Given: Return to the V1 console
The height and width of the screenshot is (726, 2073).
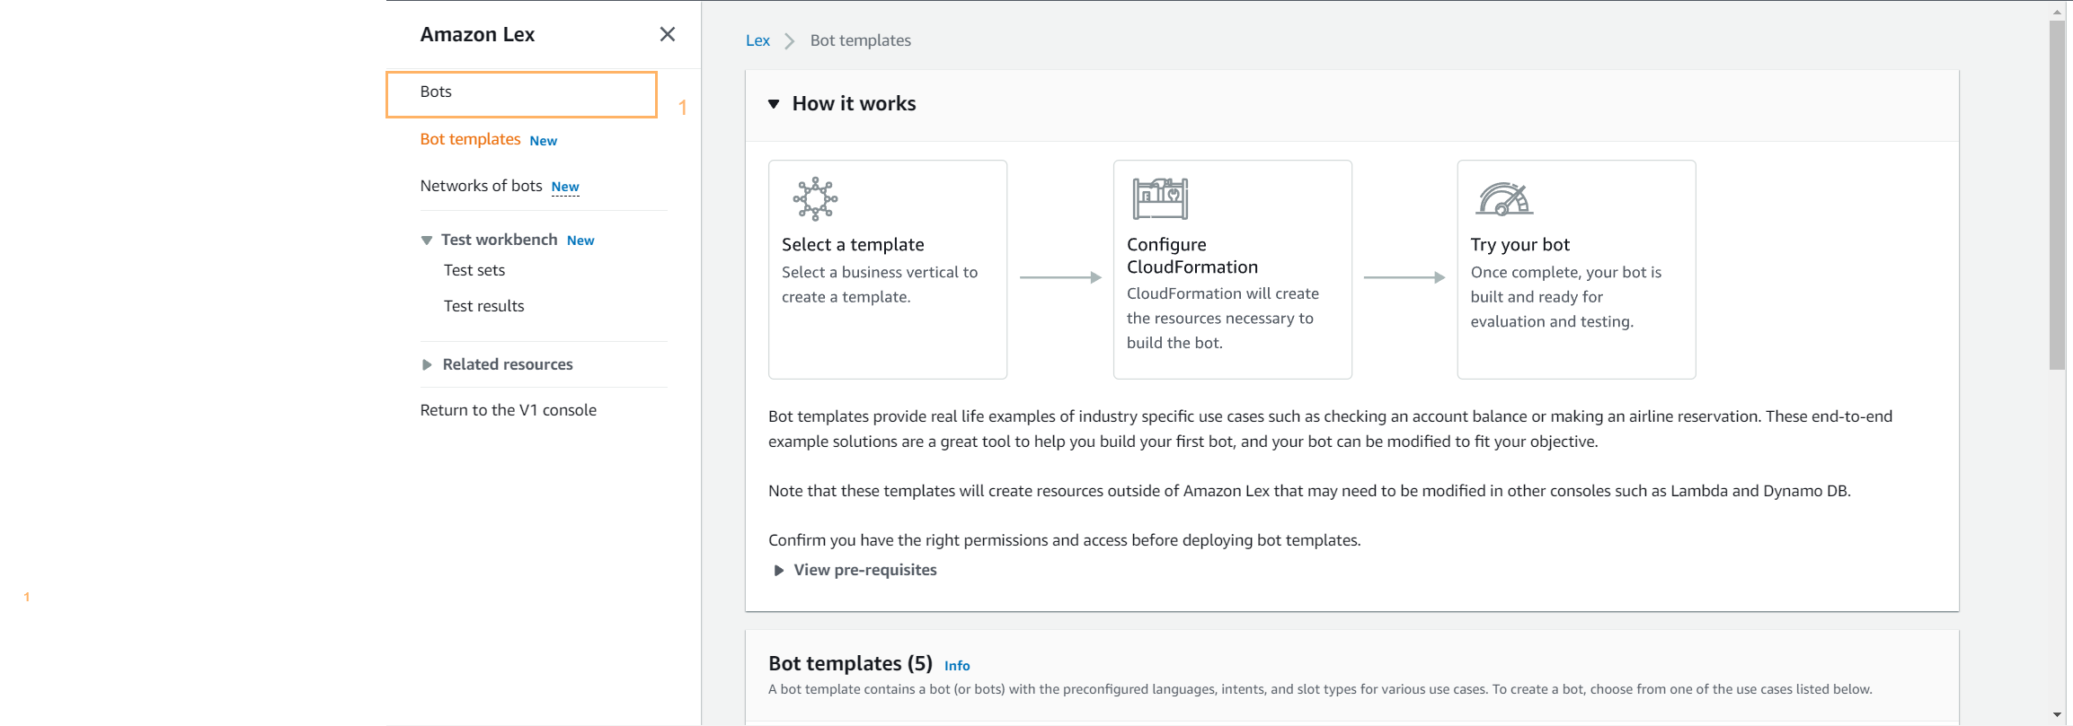Looking at the screenshot, I should (508, 410).
